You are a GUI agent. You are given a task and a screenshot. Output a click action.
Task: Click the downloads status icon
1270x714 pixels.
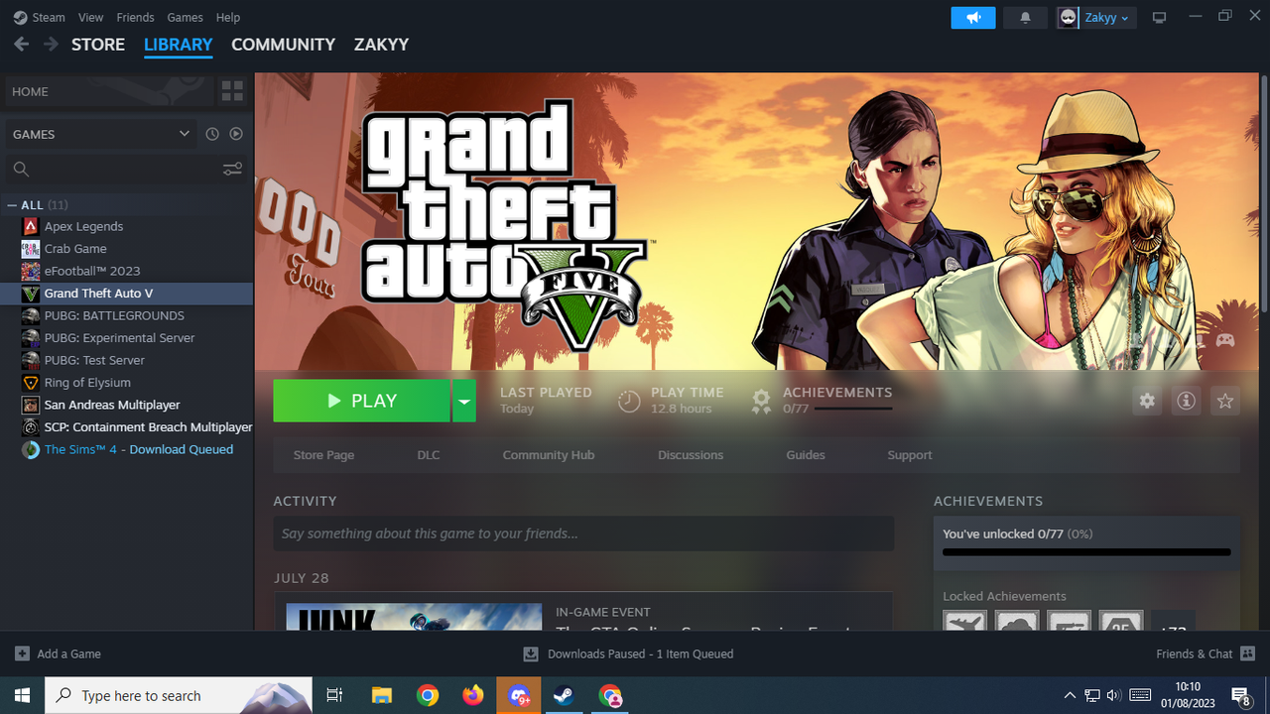click(x=531, y=654)
